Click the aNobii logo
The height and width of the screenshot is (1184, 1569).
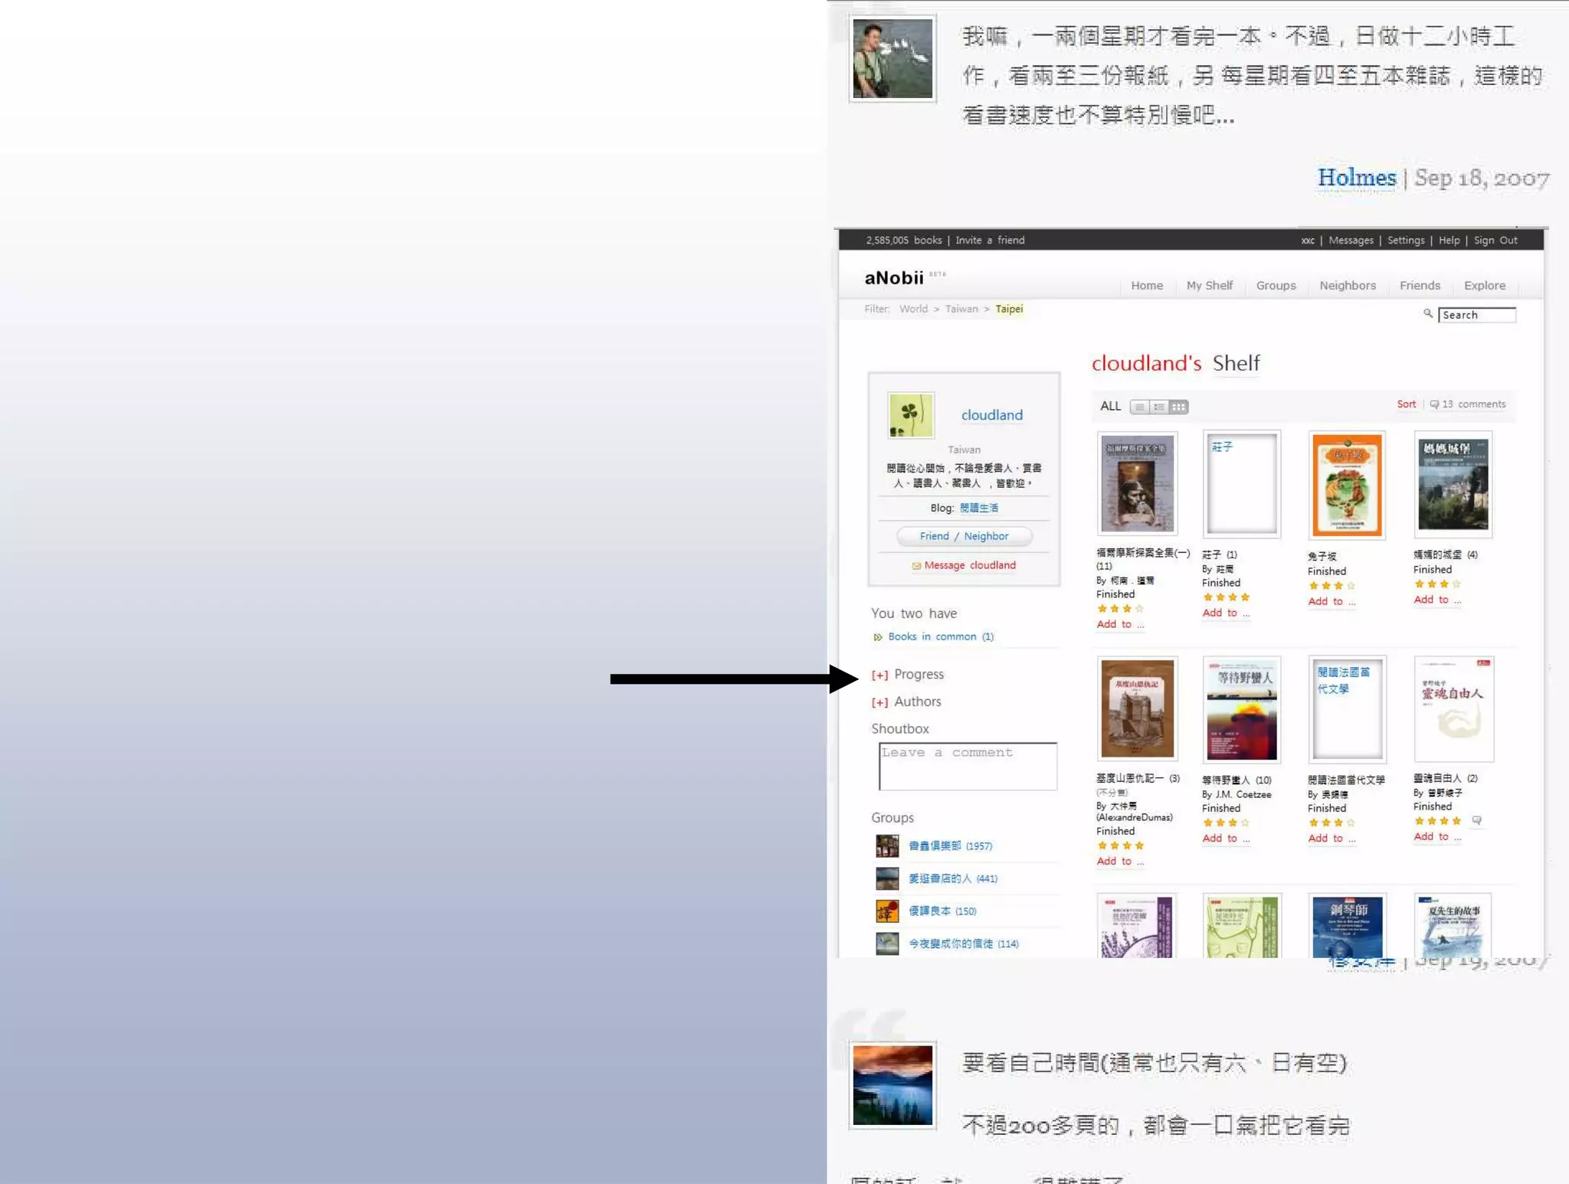pyautogui.click(x=894, y=278)
